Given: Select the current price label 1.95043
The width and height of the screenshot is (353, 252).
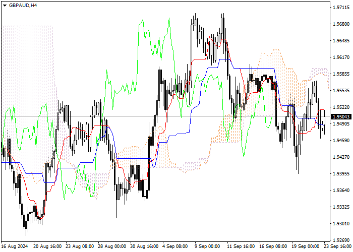Looking at the screenshot, I should [341, 117].
